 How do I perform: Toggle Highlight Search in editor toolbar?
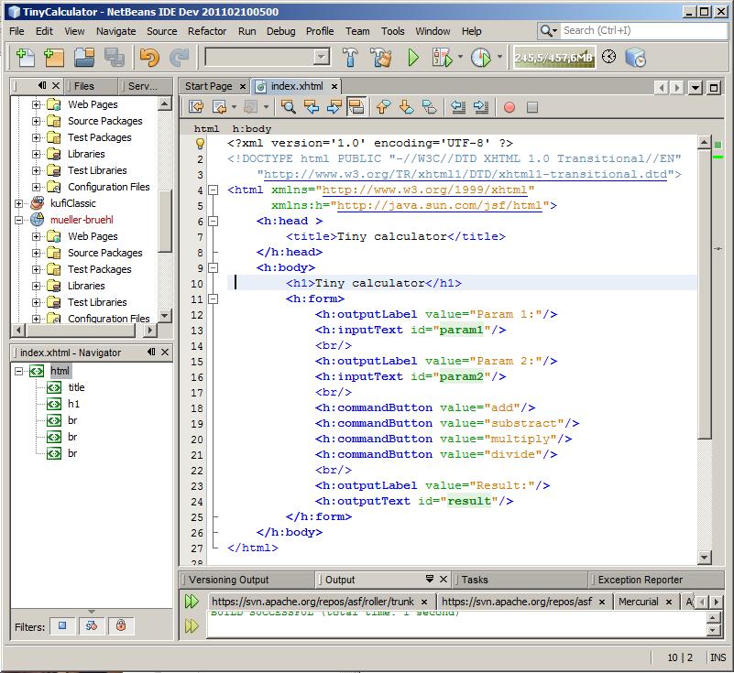point(356,107)
